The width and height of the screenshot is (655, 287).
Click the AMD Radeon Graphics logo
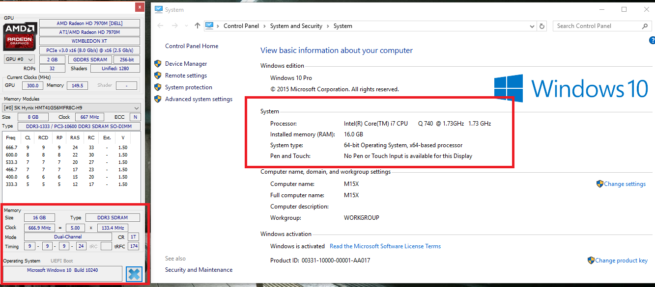(x=20, y=36)
